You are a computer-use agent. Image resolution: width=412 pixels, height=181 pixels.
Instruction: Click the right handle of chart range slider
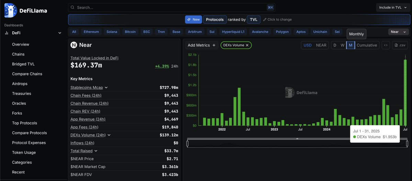coord(407,144)
